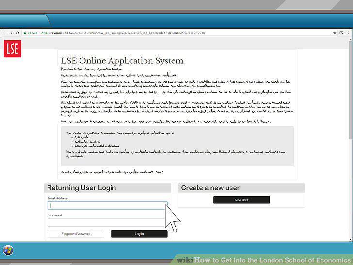
Task: Focus the Email Address field
Action: (107, 205)
